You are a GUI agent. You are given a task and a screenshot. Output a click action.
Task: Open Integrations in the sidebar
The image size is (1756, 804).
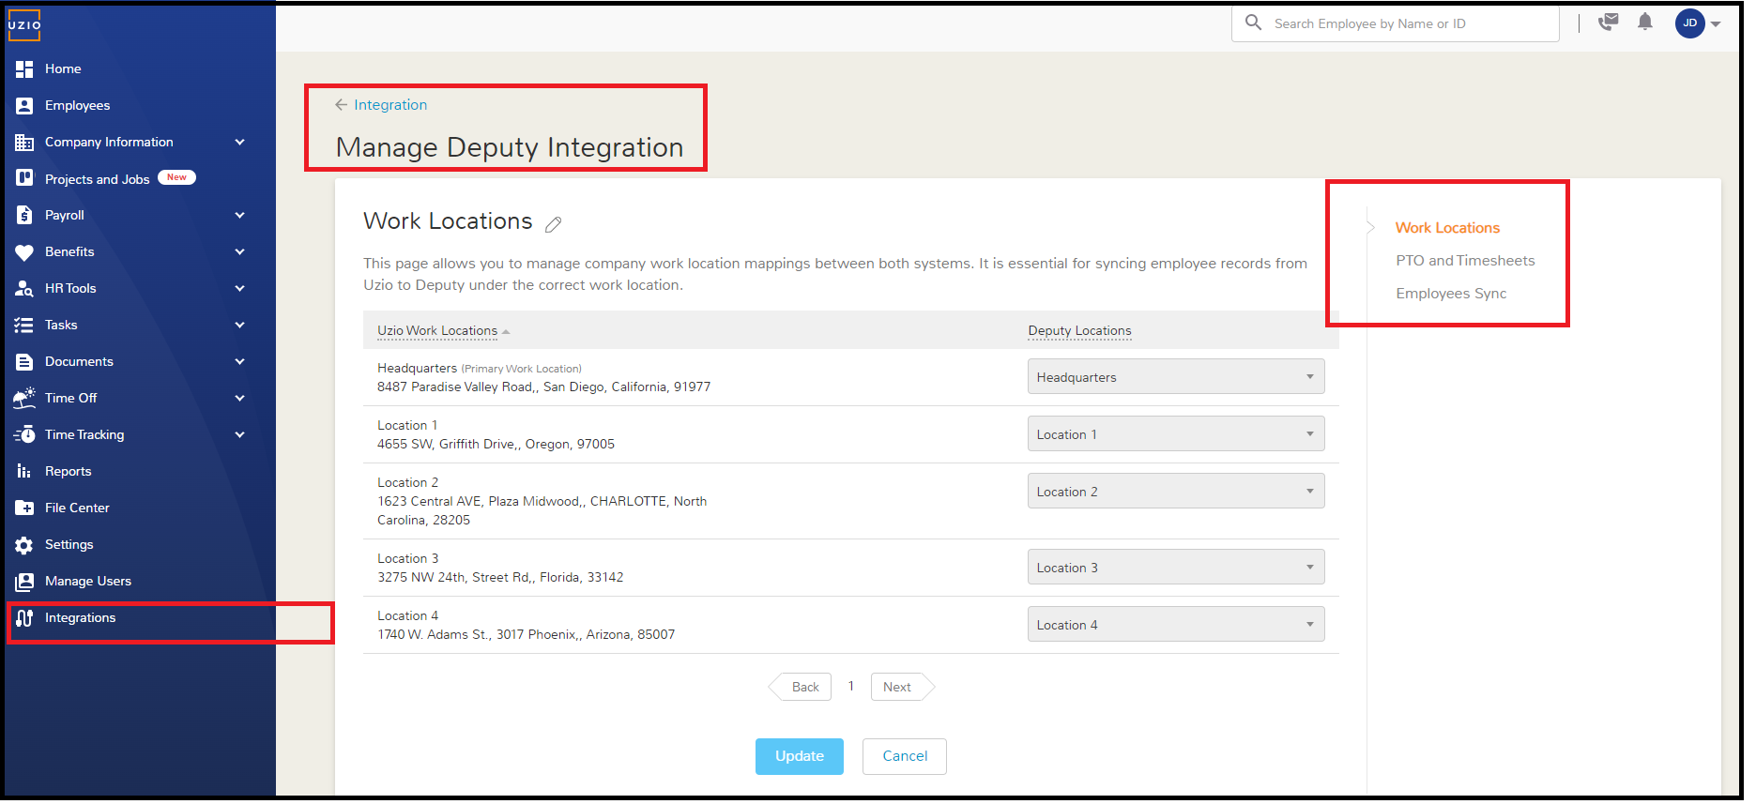coord(81,618)
